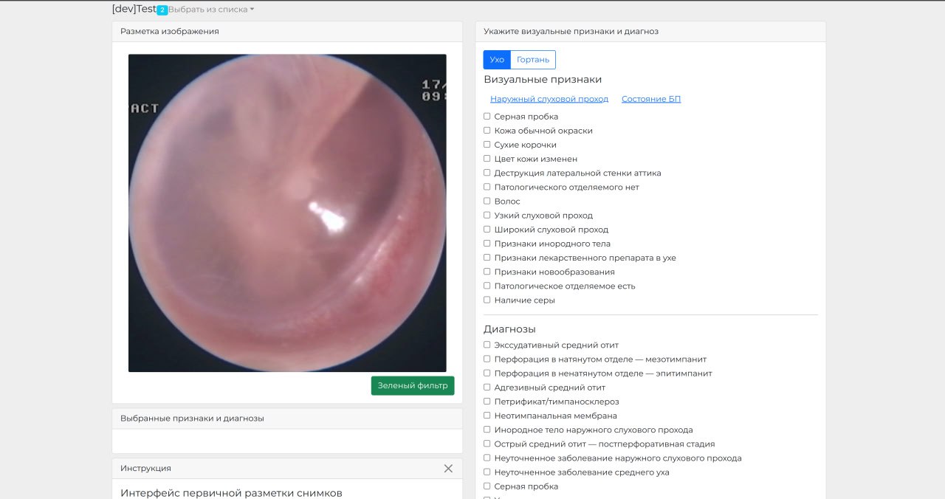Check Перфорация в натянутом отделе — мезотимпанит
This screenshot has width=945, height=499.
487,359
